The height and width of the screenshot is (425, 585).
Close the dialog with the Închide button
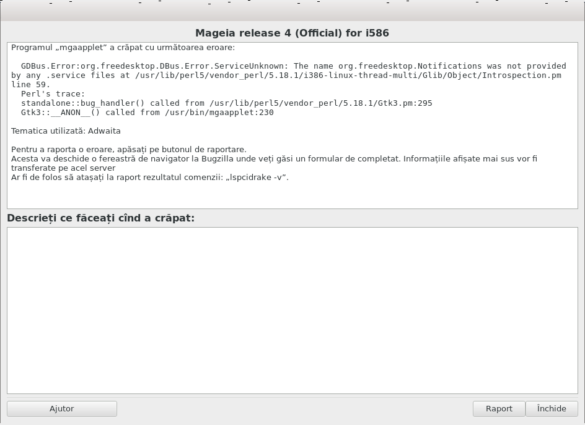[x=552, y=409]
